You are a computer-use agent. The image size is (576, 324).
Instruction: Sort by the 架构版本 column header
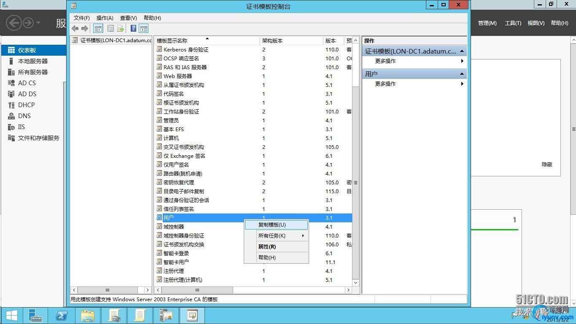pos(291,40)
